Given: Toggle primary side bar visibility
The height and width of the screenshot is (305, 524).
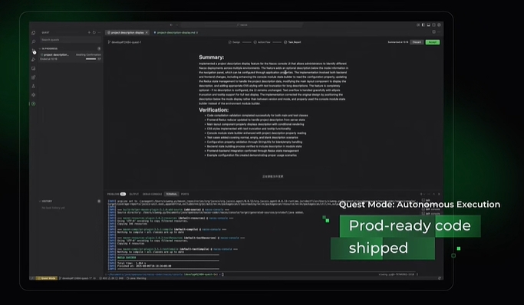Looking at the screenshot, I should [423, 25].
